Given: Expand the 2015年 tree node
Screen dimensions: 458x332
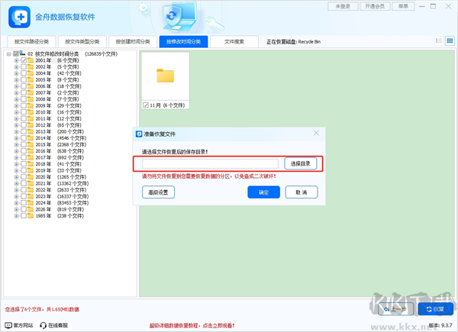Looking at the screenshot, I should [16, 144].
